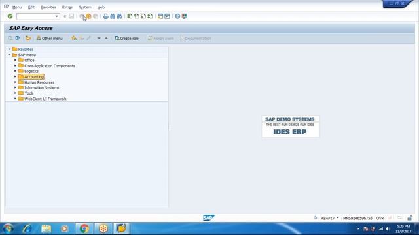The image size is (419, 235).
Task: Expand the status bar triangle arrow
Action: pos(316,218)
